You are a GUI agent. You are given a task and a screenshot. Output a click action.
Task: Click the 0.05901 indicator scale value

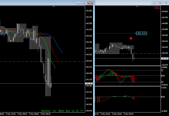164,67
